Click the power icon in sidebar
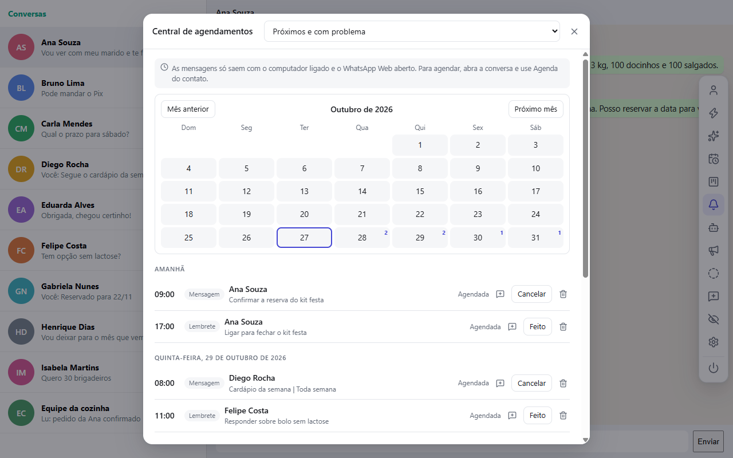 point(713,368)
